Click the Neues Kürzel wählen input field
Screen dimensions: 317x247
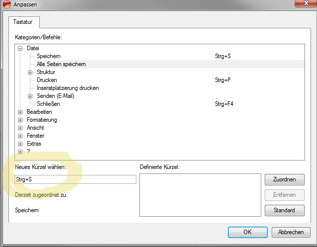(x=75, y=179)
